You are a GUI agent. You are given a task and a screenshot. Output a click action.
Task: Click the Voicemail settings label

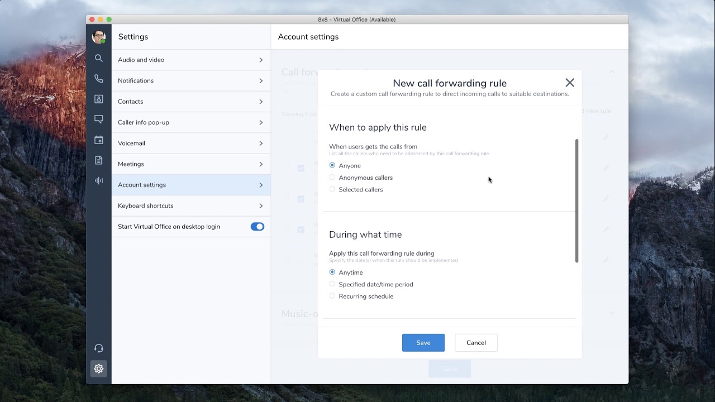pyautogui.click(x=131, y=143)
